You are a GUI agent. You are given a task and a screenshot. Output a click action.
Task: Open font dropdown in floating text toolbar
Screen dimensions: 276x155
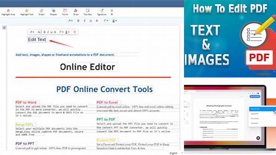pyautogui.click(x=32, y=32)
